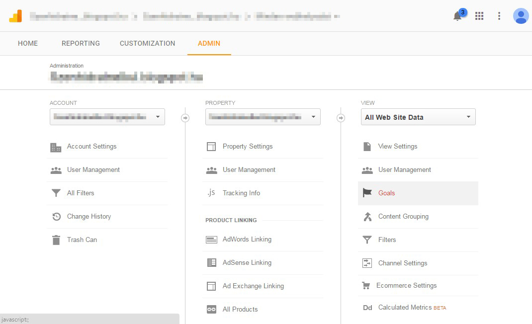This screenshot has height=324, width=532.
Task: Click the All Filters funnel icon
Action: point(56,193)
